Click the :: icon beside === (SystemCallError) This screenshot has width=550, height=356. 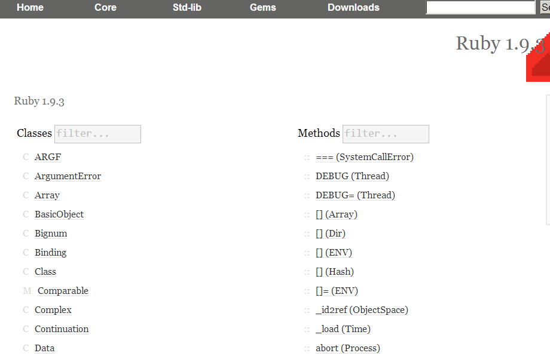coord(307,158)
